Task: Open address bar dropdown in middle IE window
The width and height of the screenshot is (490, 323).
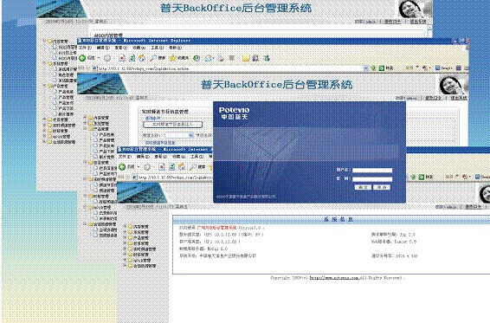Action: point(365,68)
